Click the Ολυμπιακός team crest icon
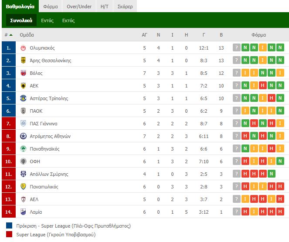This screenshot has width=289, height=242. tap(23, 48)
